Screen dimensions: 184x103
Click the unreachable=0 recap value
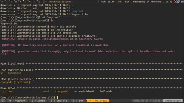[x=84, y=92]
